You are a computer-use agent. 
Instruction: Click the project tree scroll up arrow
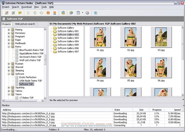click(x=45, y=29)
